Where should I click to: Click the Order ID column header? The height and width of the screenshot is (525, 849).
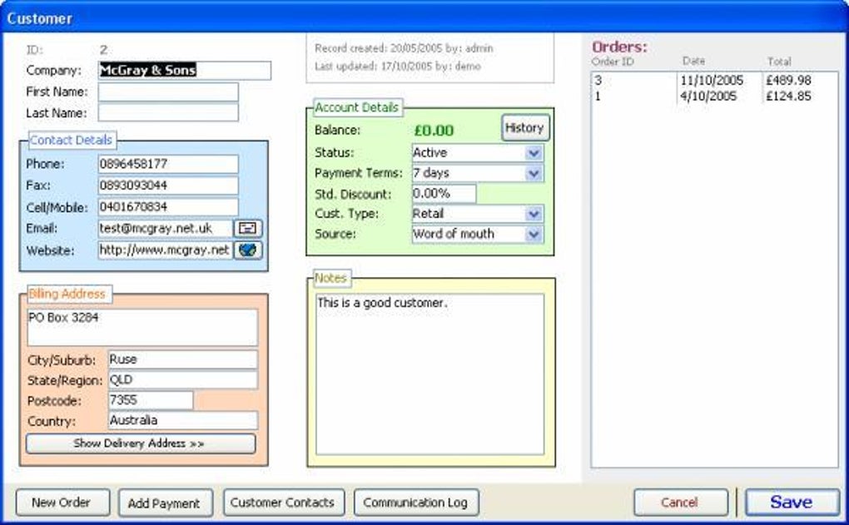(x=613, y=62)
